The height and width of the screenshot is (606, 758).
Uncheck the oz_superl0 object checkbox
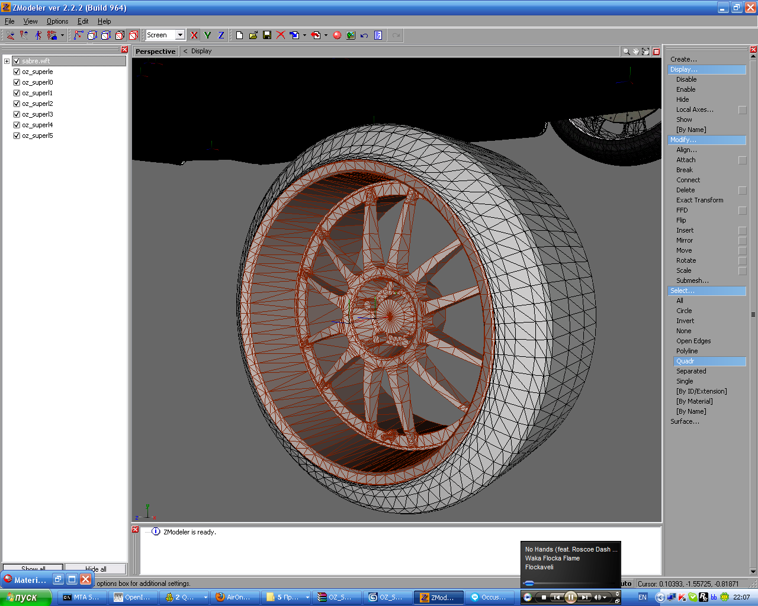tap(17, 82)
